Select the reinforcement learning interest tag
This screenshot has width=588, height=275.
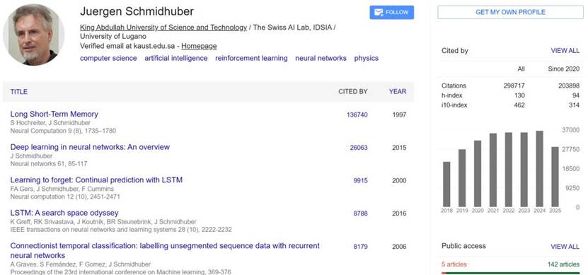click(251, 58)
